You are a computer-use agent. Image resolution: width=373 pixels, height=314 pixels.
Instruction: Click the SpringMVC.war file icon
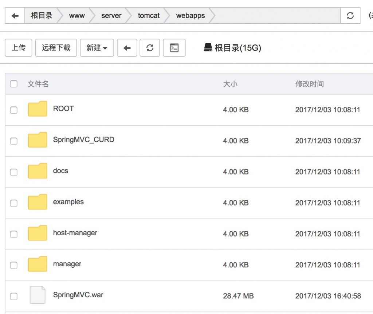tap(38, 295)
